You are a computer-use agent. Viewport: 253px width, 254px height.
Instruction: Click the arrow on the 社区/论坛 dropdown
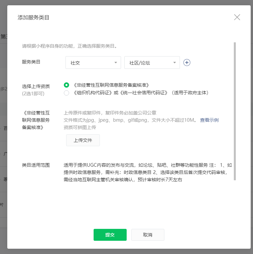click(174, 63)
